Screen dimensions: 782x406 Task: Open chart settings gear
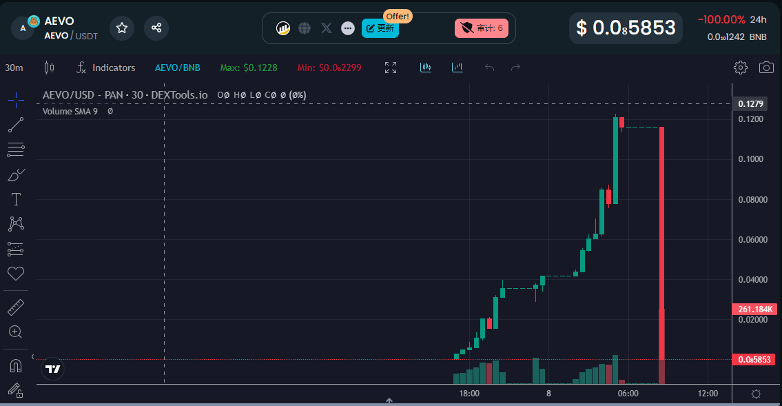[x=741, y=68]
